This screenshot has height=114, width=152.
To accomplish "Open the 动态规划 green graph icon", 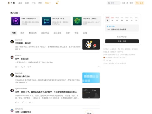I will pos(77,21).
